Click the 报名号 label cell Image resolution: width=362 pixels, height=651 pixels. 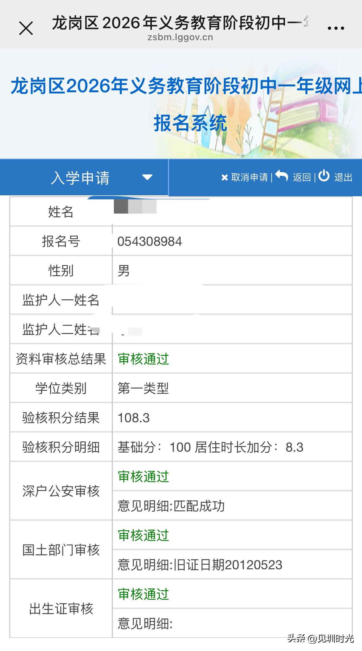point(61,241)
